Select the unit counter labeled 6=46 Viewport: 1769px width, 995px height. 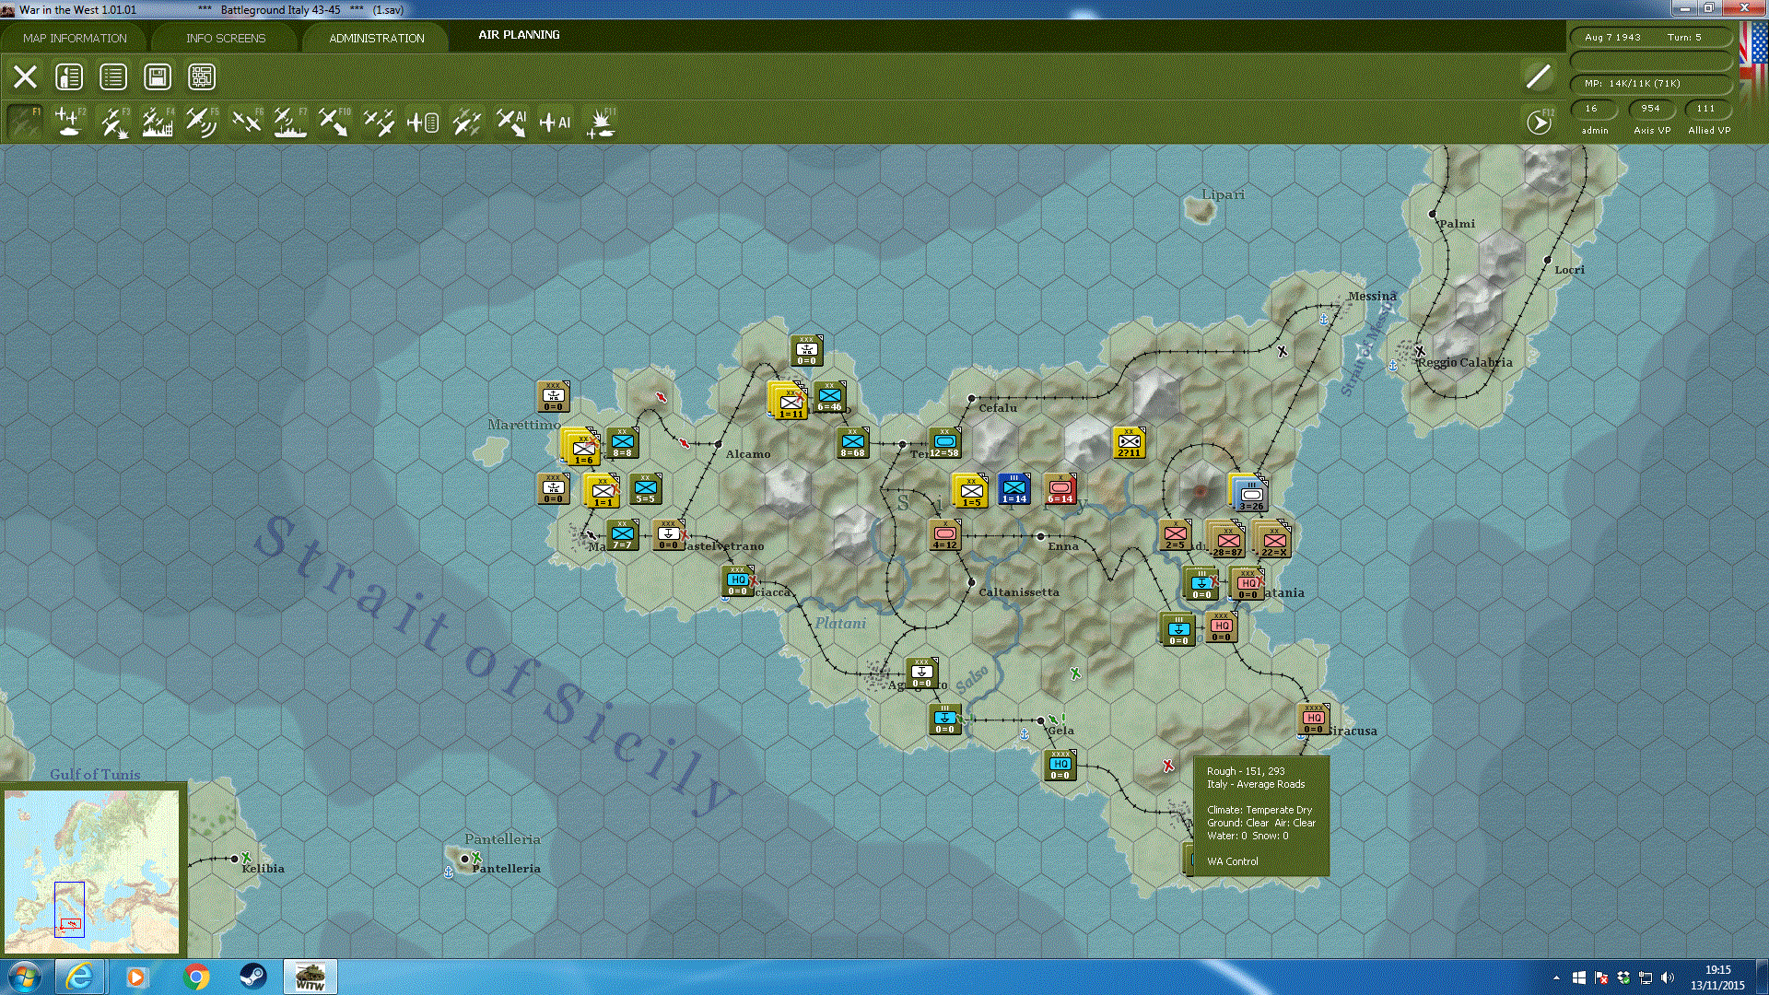tap(829, 397)
